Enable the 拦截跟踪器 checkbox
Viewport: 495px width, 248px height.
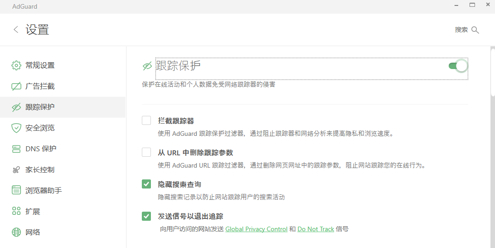tap(146, 120)
